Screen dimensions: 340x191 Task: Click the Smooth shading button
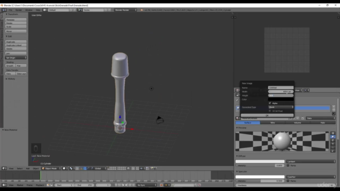10,66
